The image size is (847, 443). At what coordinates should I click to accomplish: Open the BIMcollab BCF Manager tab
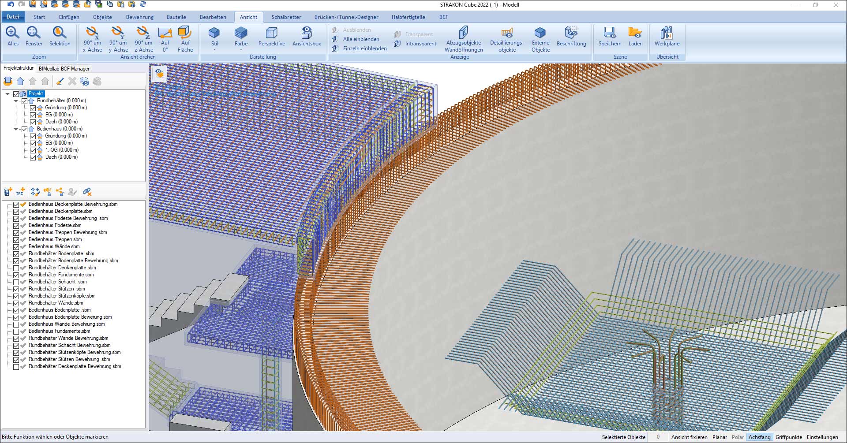click(x=64, y=69)
